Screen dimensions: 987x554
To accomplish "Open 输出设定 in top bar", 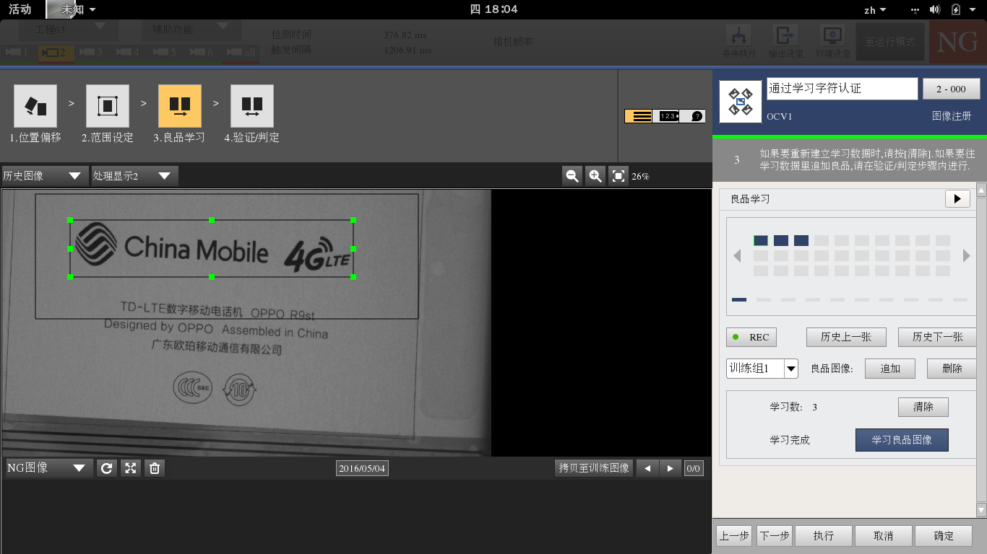I will [785, 40].
